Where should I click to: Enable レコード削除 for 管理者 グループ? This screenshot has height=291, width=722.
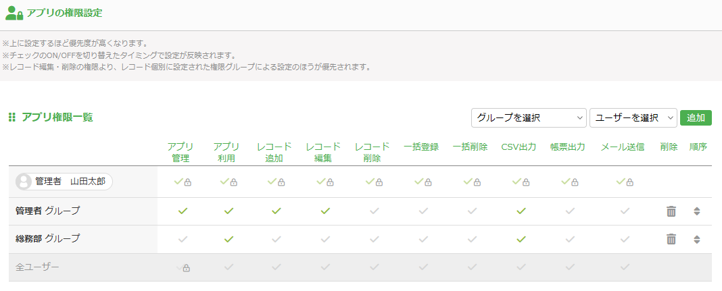pos(375,211)
